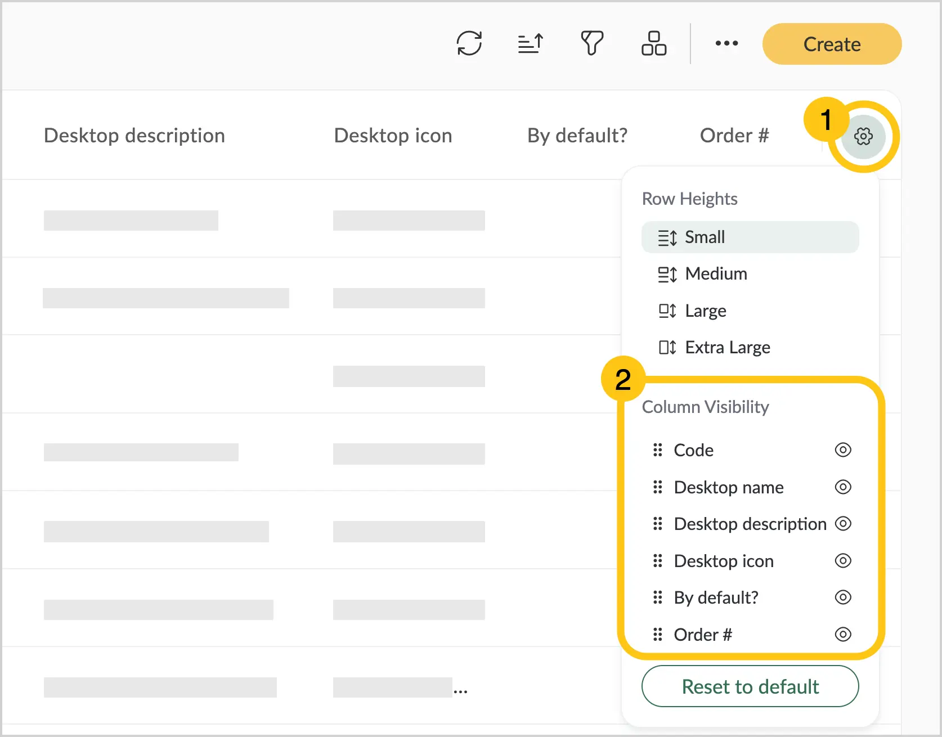The width and height of the screenshot is (942, 737).
Task: Click Reset to default button
Action: click(750, 686)
